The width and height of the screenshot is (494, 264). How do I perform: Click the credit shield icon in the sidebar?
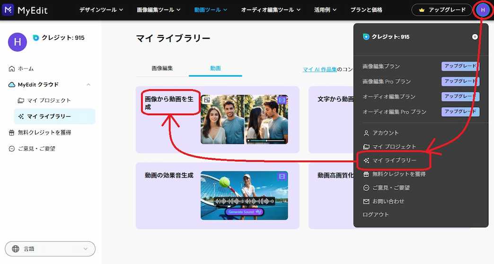[36, 38]
